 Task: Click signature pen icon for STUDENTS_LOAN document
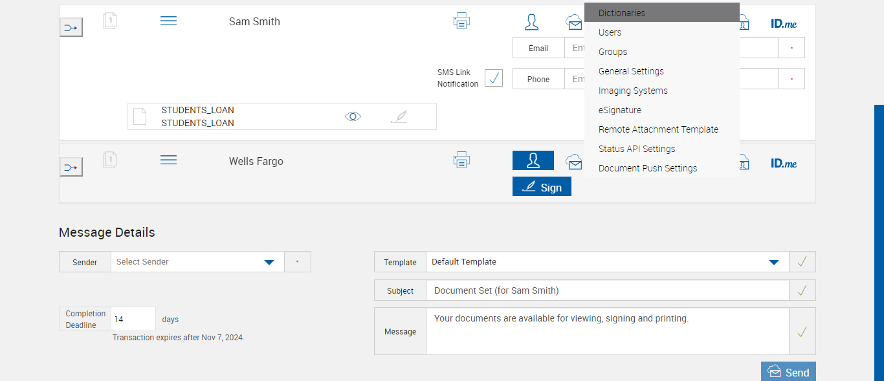click(x=400, y=117)
